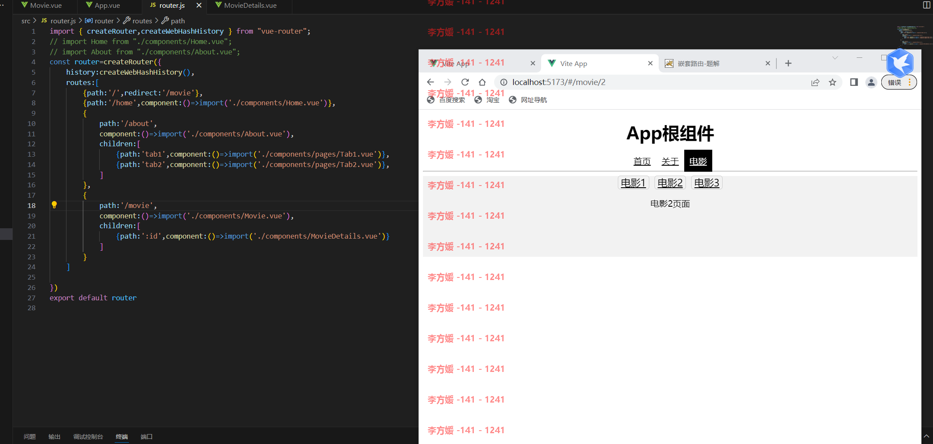The image size is (933, 444).
Task: Click the src breadcrumb segment
Action: (x=26, y=21)
